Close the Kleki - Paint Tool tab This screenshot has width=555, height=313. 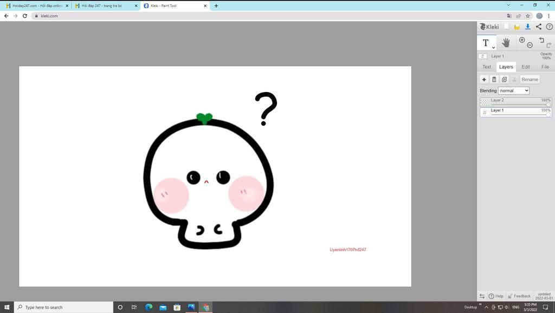(205, 5)
